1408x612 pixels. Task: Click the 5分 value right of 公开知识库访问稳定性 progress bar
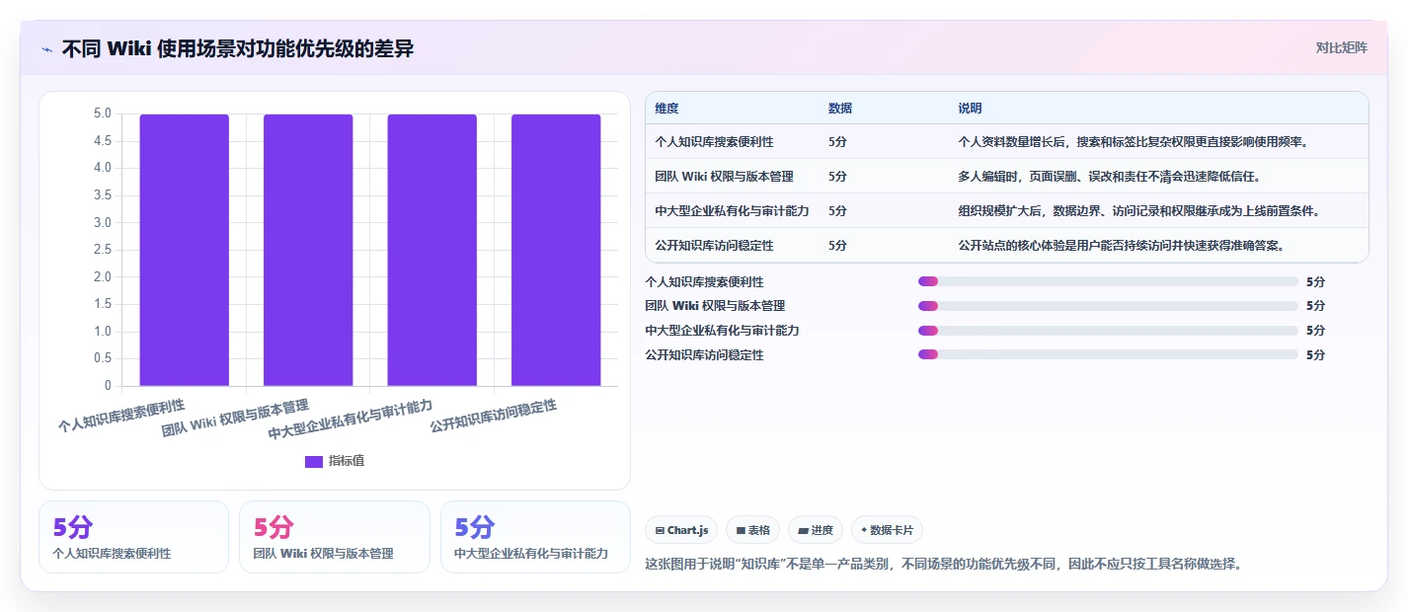[1315, 354]
